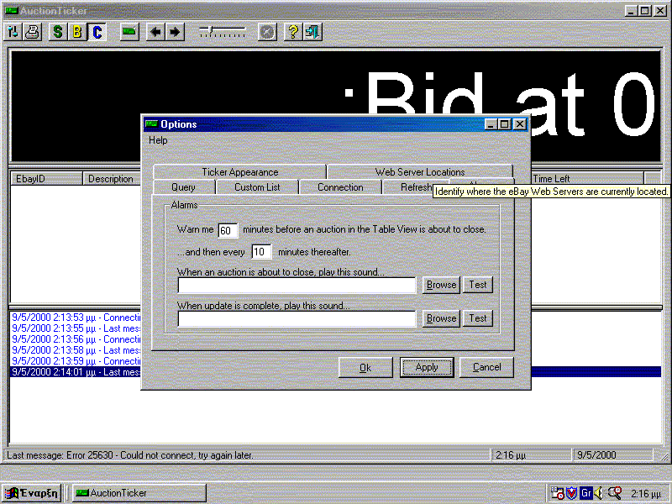The height and width of the screenshot is (504, 672).
Task: Click AuctionTicker taskbar button
Action: coord(139,493)
